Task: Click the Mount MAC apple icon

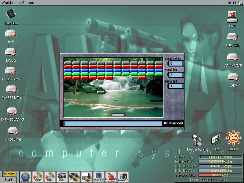Action: point(111,177)
